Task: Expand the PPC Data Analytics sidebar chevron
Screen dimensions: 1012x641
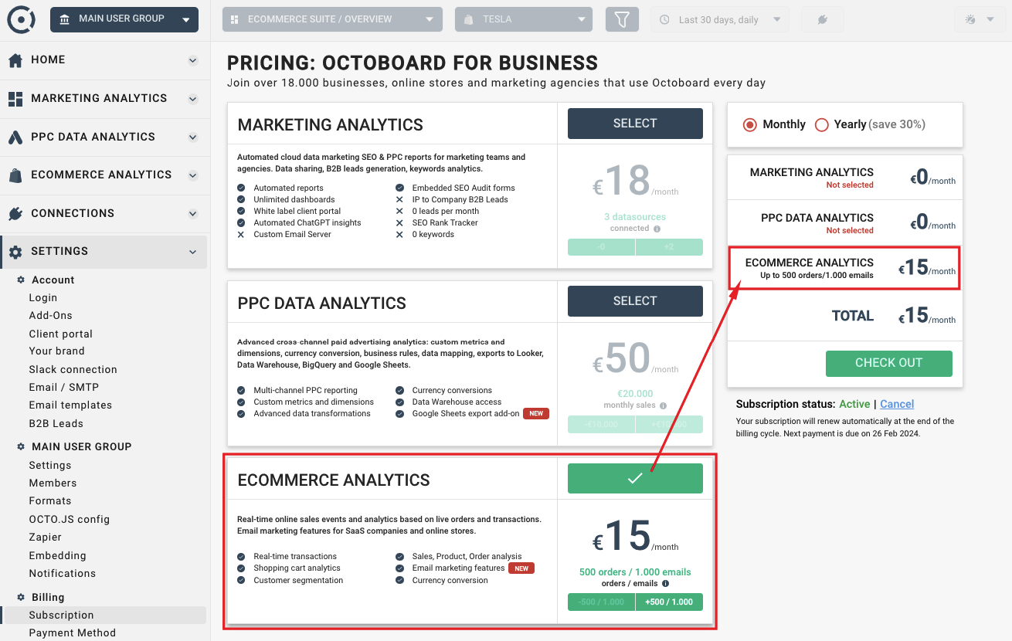Action: 193,137
